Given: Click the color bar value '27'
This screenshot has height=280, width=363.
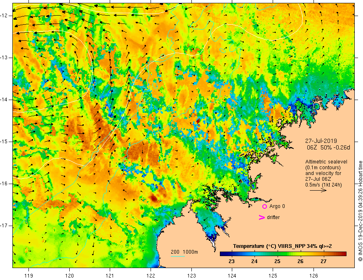Looking at the screenshot, I should tap(323, 261).
